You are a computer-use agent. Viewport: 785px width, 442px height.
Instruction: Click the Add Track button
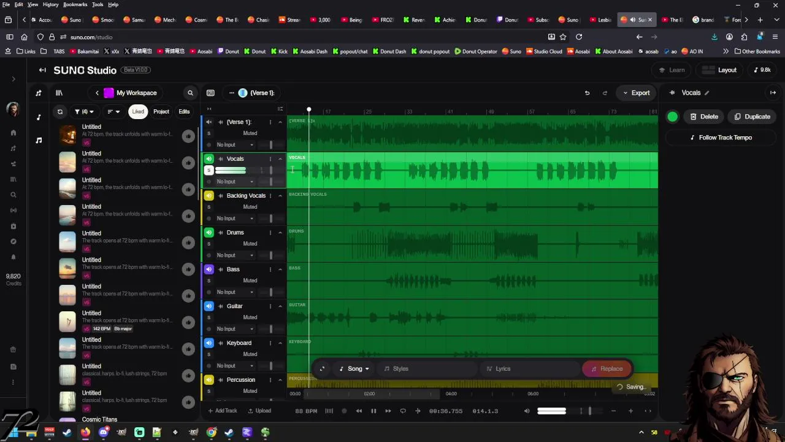(222, 411)
